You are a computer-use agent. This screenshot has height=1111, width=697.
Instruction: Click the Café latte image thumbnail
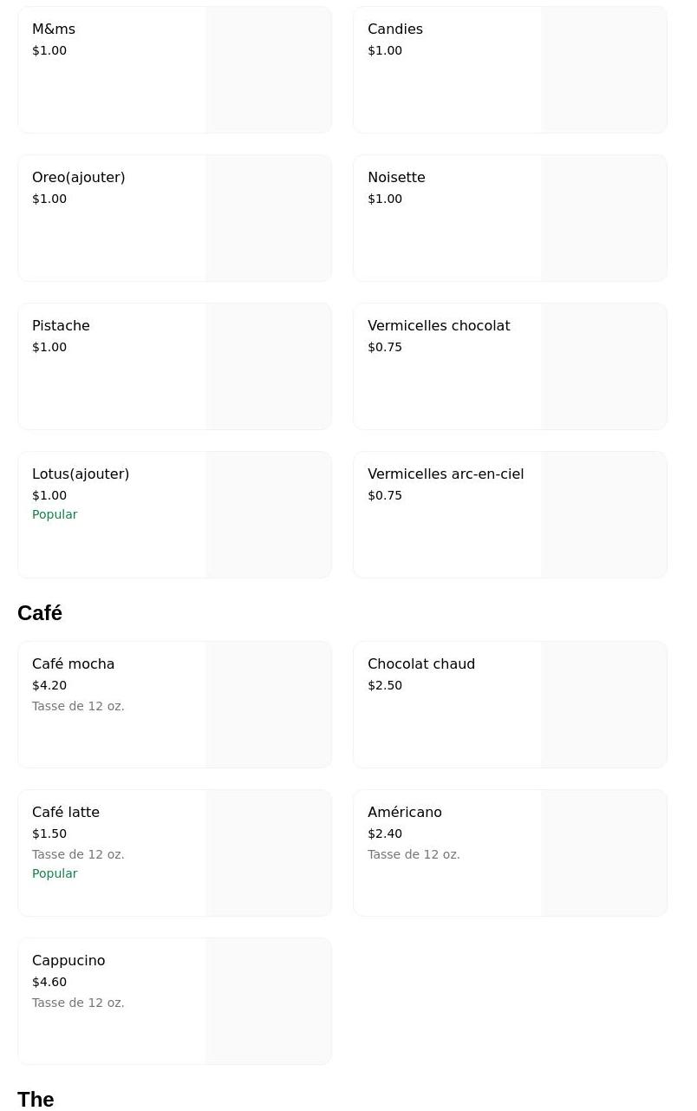tap(269, 853)
